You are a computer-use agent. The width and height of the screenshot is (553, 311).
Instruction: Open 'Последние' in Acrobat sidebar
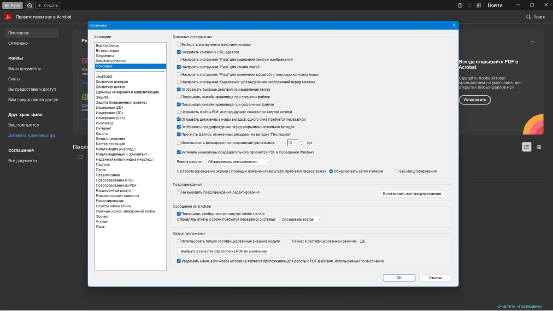pos(32,33)
